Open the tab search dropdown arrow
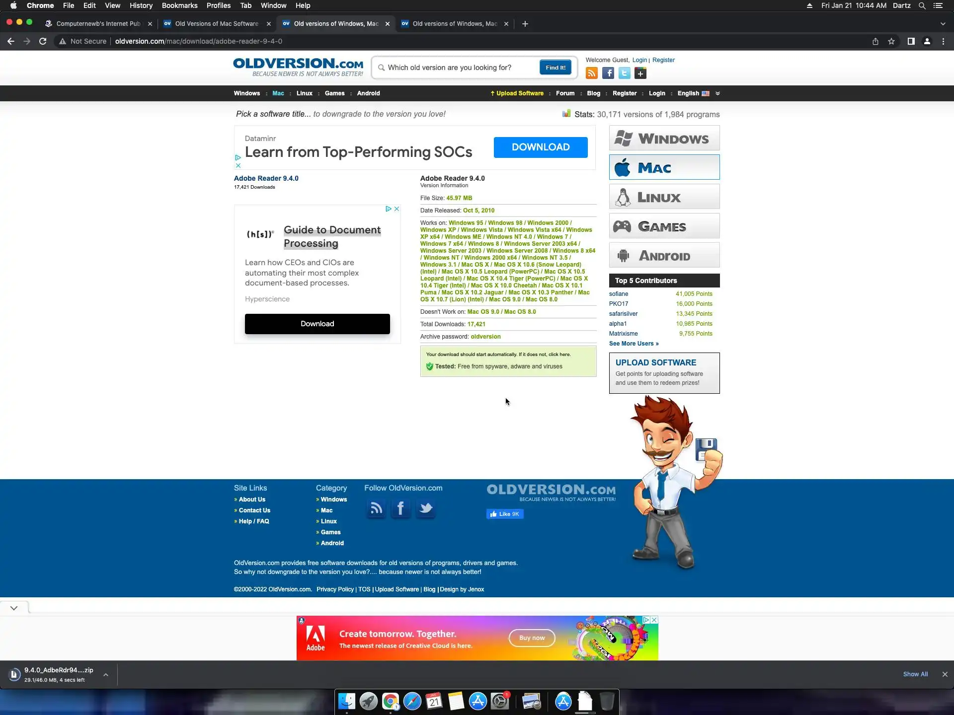This screenshot has height=715, width=954. 943,24
